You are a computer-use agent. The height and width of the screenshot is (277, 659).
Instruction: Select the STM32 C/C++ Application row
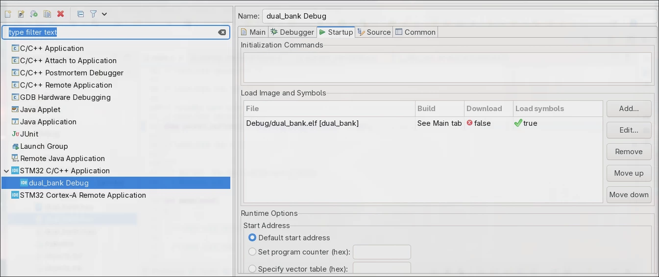click(60, 171)
